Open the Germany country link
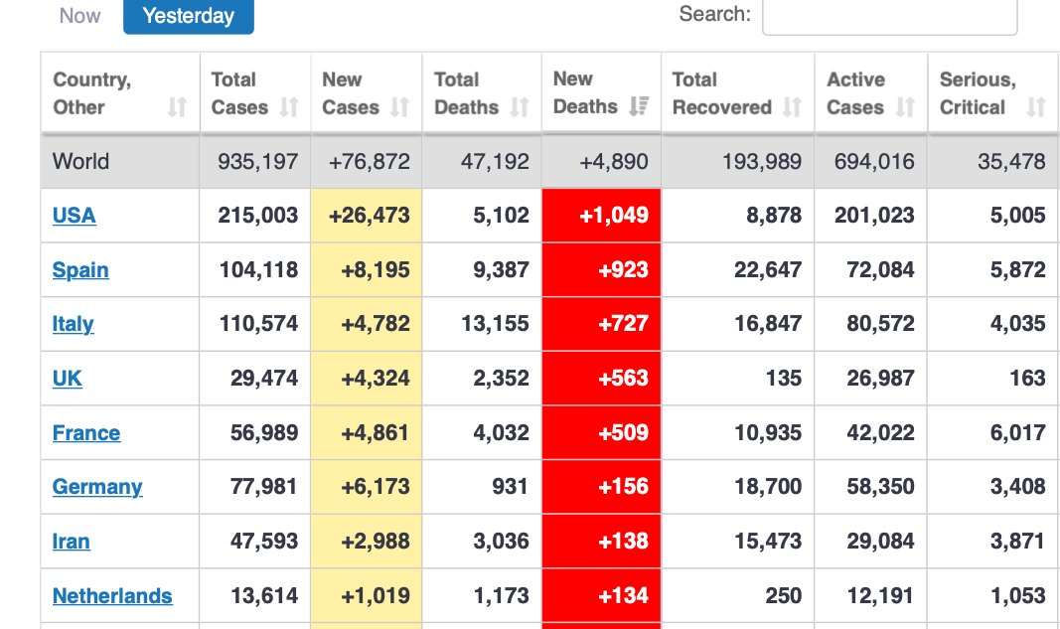 pos(97,487)
